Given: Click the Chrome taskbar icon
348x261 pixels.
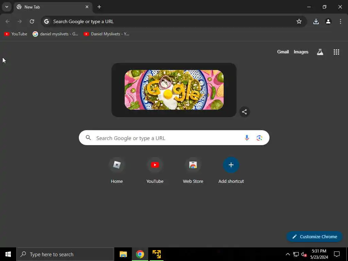Looking at the screenshot, I should [x=140, y=254].
